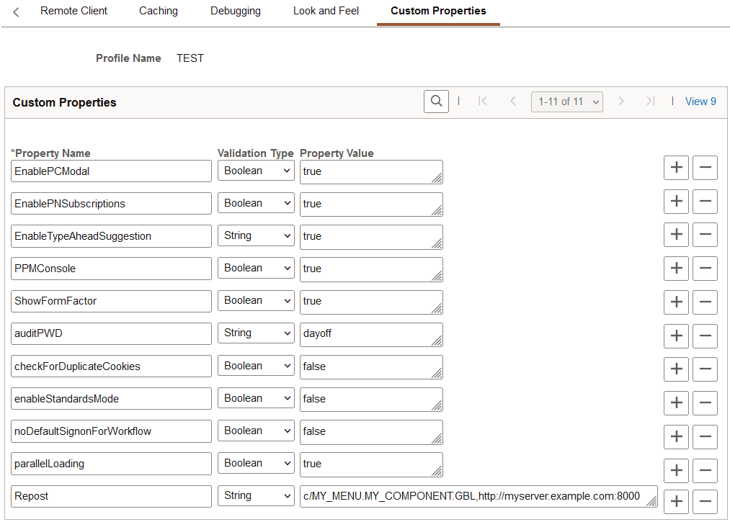Open the 1-11 of 11 row selector
This screenshot has height=522, width=730.
566,102
